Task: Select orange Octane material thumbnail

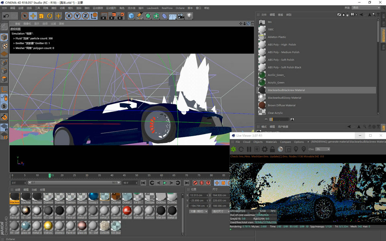Action: pyautogui.click(x=116, y=197)
